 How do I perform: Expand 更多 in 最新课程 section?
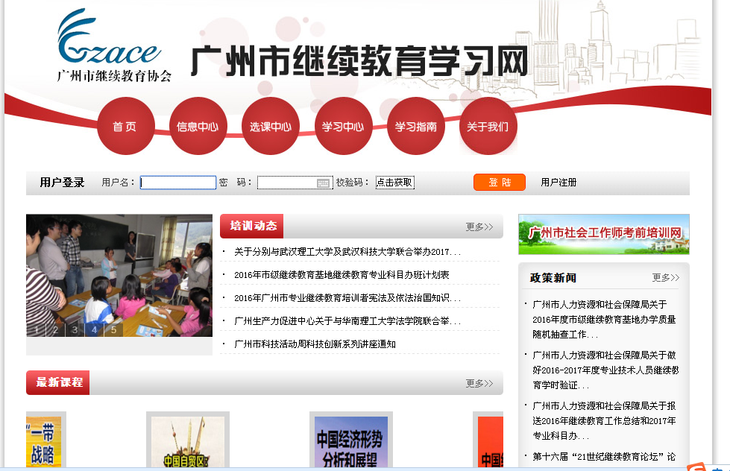[x=479, y=383]
